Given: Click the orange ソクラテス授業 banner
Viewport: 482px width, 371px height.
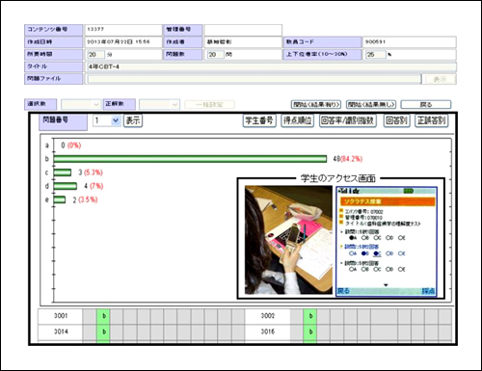Looking at the screenshot, I should click(388, 201).
